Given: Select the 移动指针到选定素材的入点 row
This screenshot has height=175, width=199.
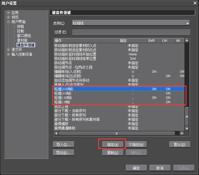Looking at the screenshot, I should click(119, 45).
